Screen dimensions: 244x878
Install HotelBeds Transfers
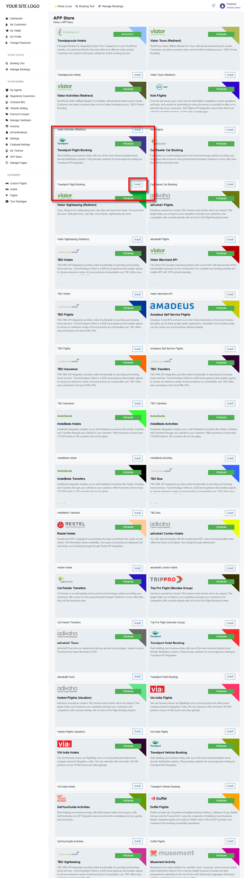point(137,513)
